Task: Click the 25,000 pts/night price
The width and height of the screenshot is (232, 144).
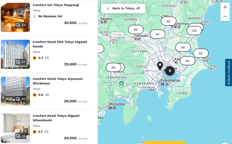Action: [x=76, y=64]
